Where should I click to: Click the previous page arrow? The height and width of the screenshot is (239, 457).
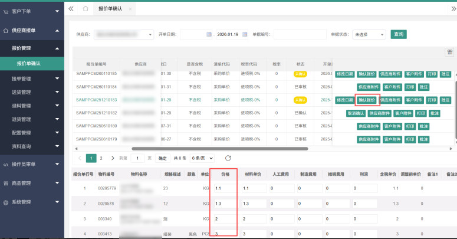point(80,158)
